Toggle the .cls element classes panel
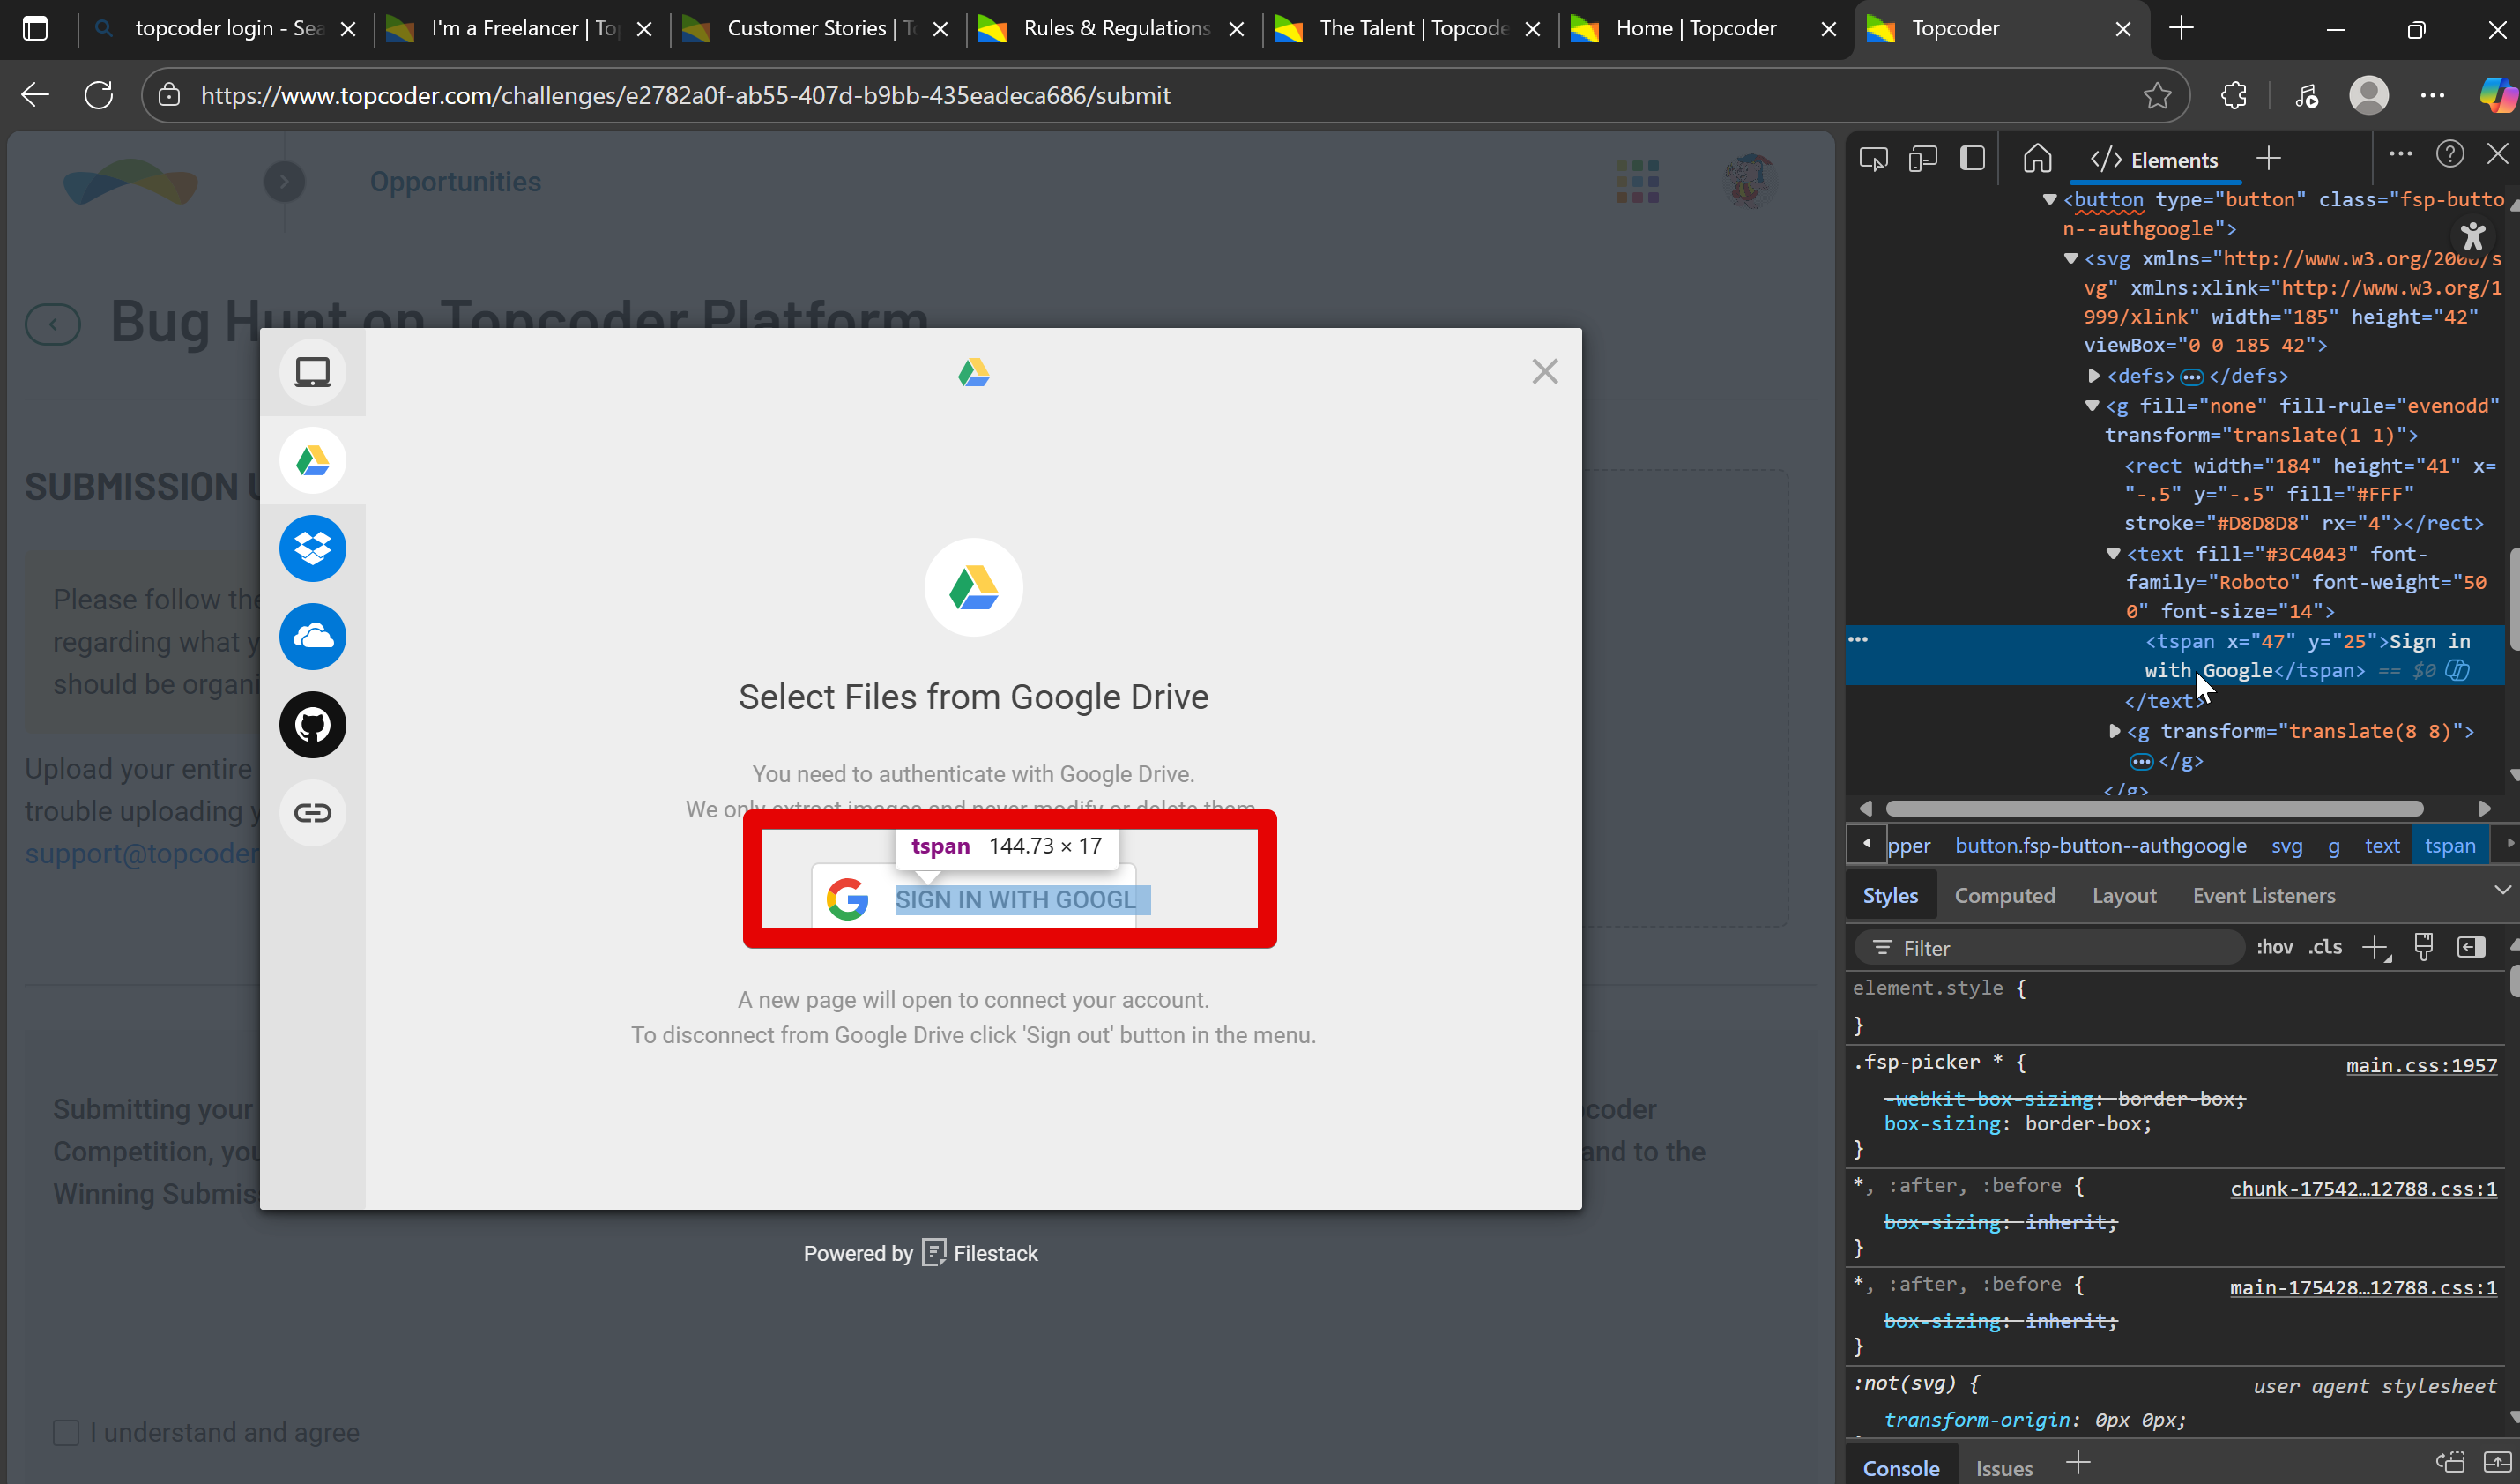 coord(2325,948)
